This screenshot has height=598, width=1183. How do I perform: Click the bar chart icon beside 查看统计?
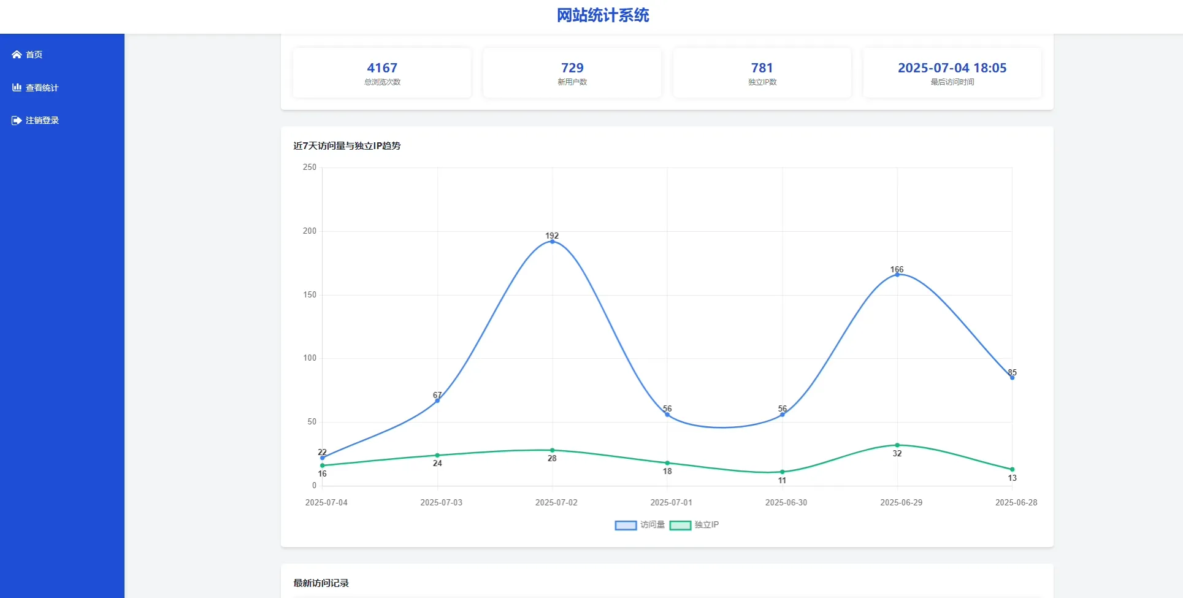tap(17, 87)
